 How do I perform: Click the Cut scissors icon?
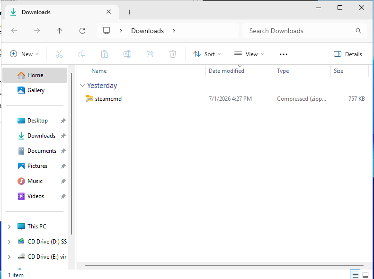point(59,54)
